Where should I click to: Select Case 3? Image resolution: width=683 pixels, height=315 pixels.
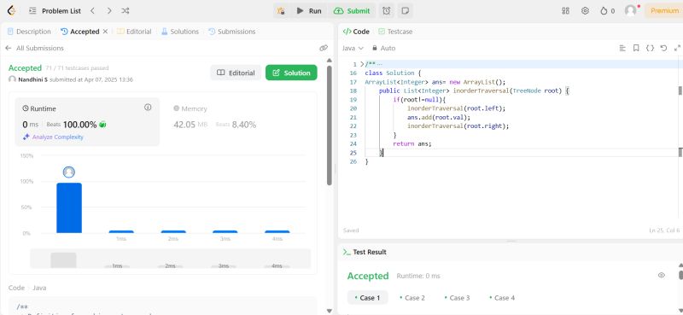coord(457,298)
